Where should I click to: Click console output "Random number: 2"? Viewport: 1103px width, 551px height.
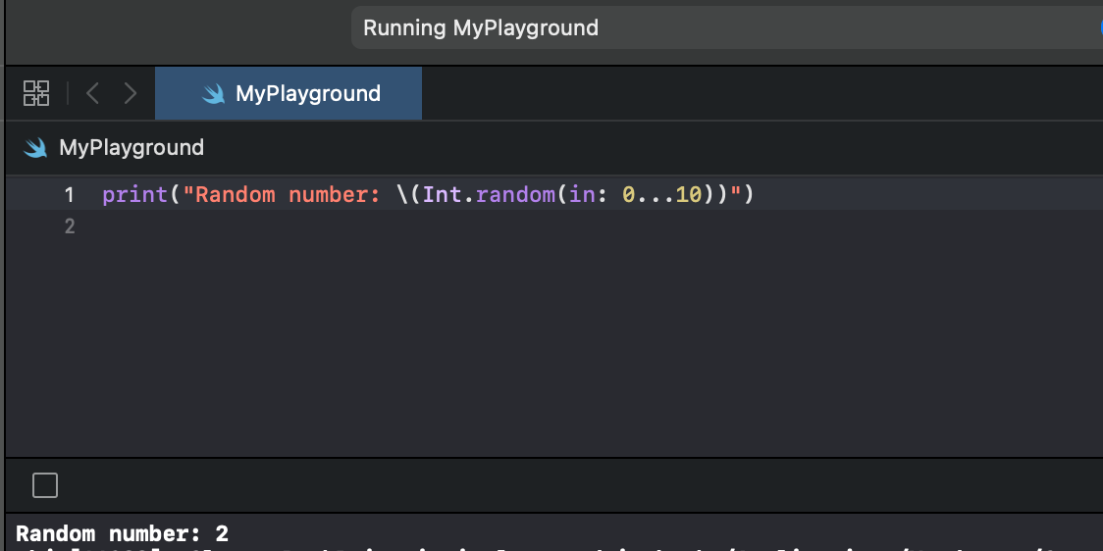(x=123, y=534)
